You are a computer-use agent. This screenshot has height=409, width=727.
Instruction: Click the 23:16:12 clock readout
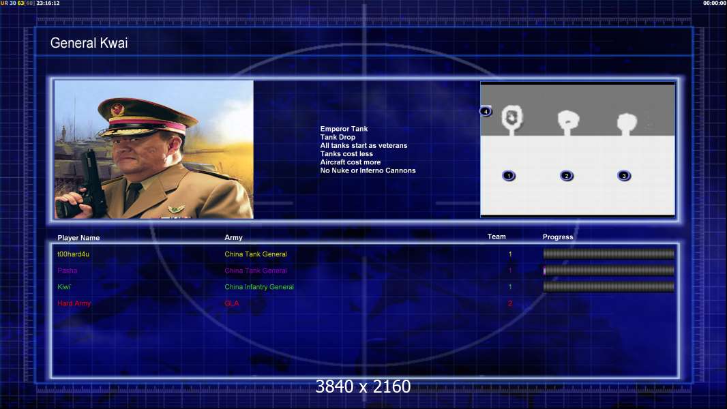(48, 3)
